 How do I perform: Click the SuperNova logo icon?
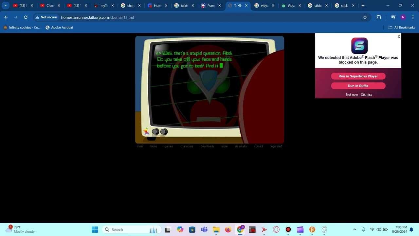359,46
